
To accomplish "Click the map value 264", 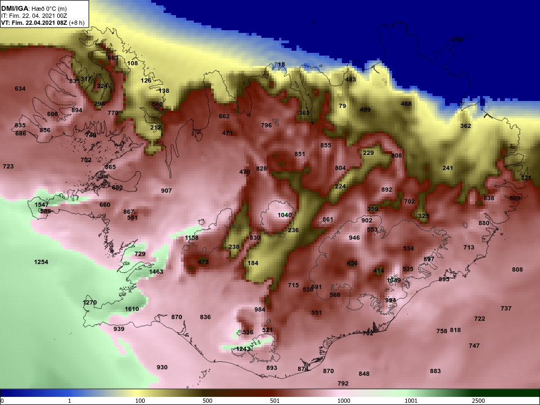I will (x=457, y=39).
